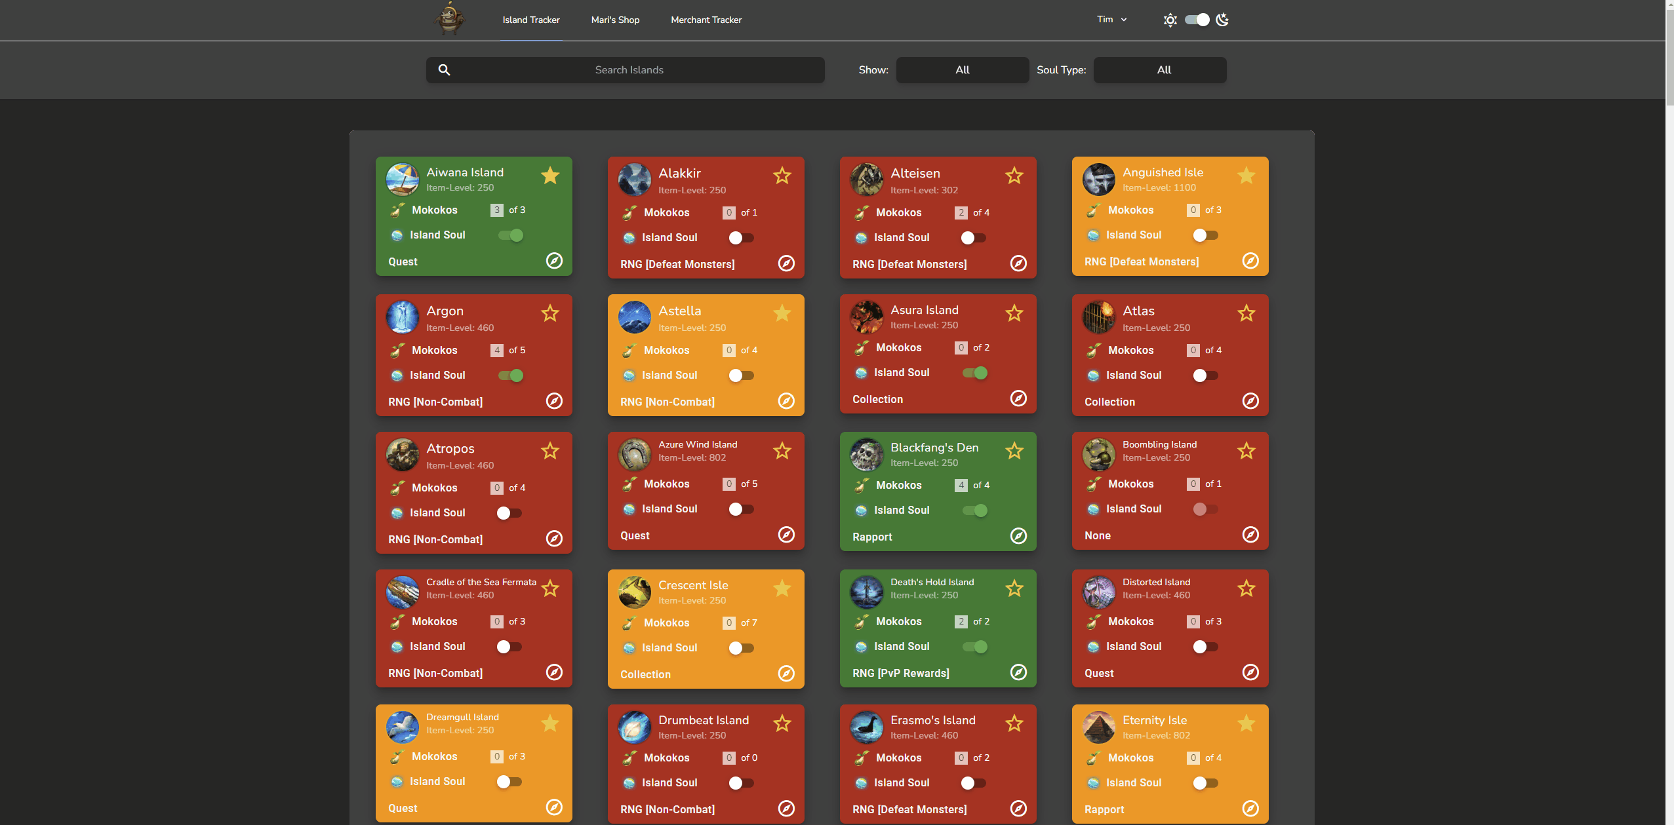
Task: Click the site logo in header
Action: [x=449, y=19]
